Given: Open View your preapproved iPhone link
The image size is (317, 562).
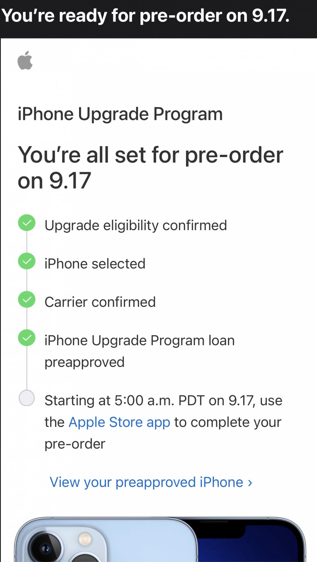Looking at the screenshot, I should (x=151, y=482).
